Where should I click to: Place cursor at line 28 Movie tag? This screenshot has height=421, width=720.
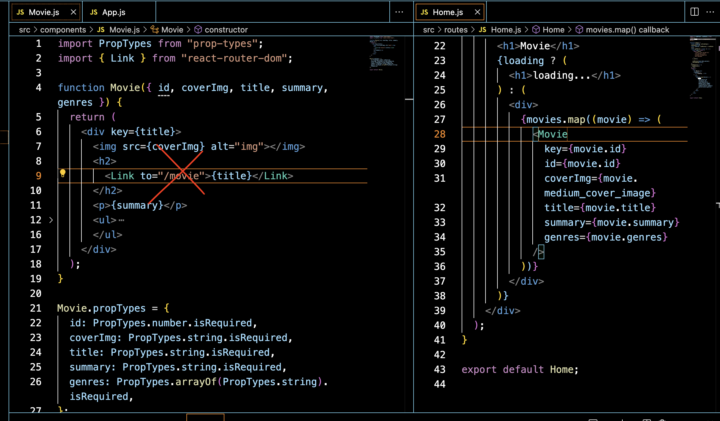pos(553,134)
